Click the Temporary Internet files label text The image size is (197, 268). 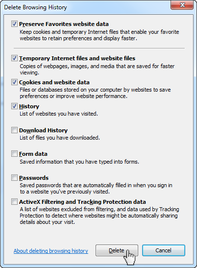coord(77,58)
